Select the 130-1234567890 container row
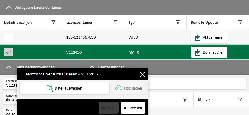Viewport: 249px width, 115px height. click(124, 37)
